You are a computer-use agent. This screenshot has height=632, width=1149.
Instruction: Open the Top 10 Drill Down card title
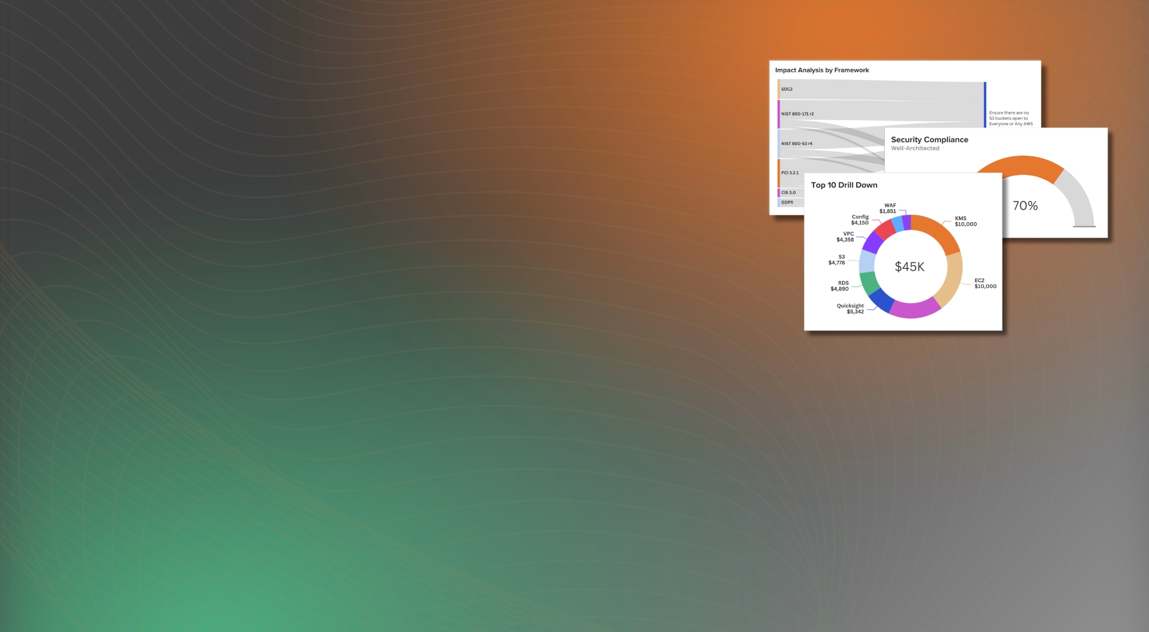843,184
